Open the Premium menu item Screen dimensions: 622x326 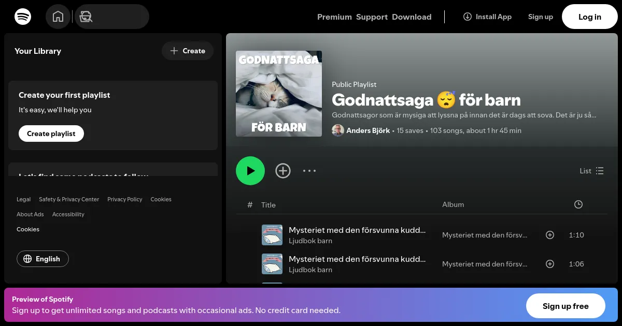[x=334, y=17]
